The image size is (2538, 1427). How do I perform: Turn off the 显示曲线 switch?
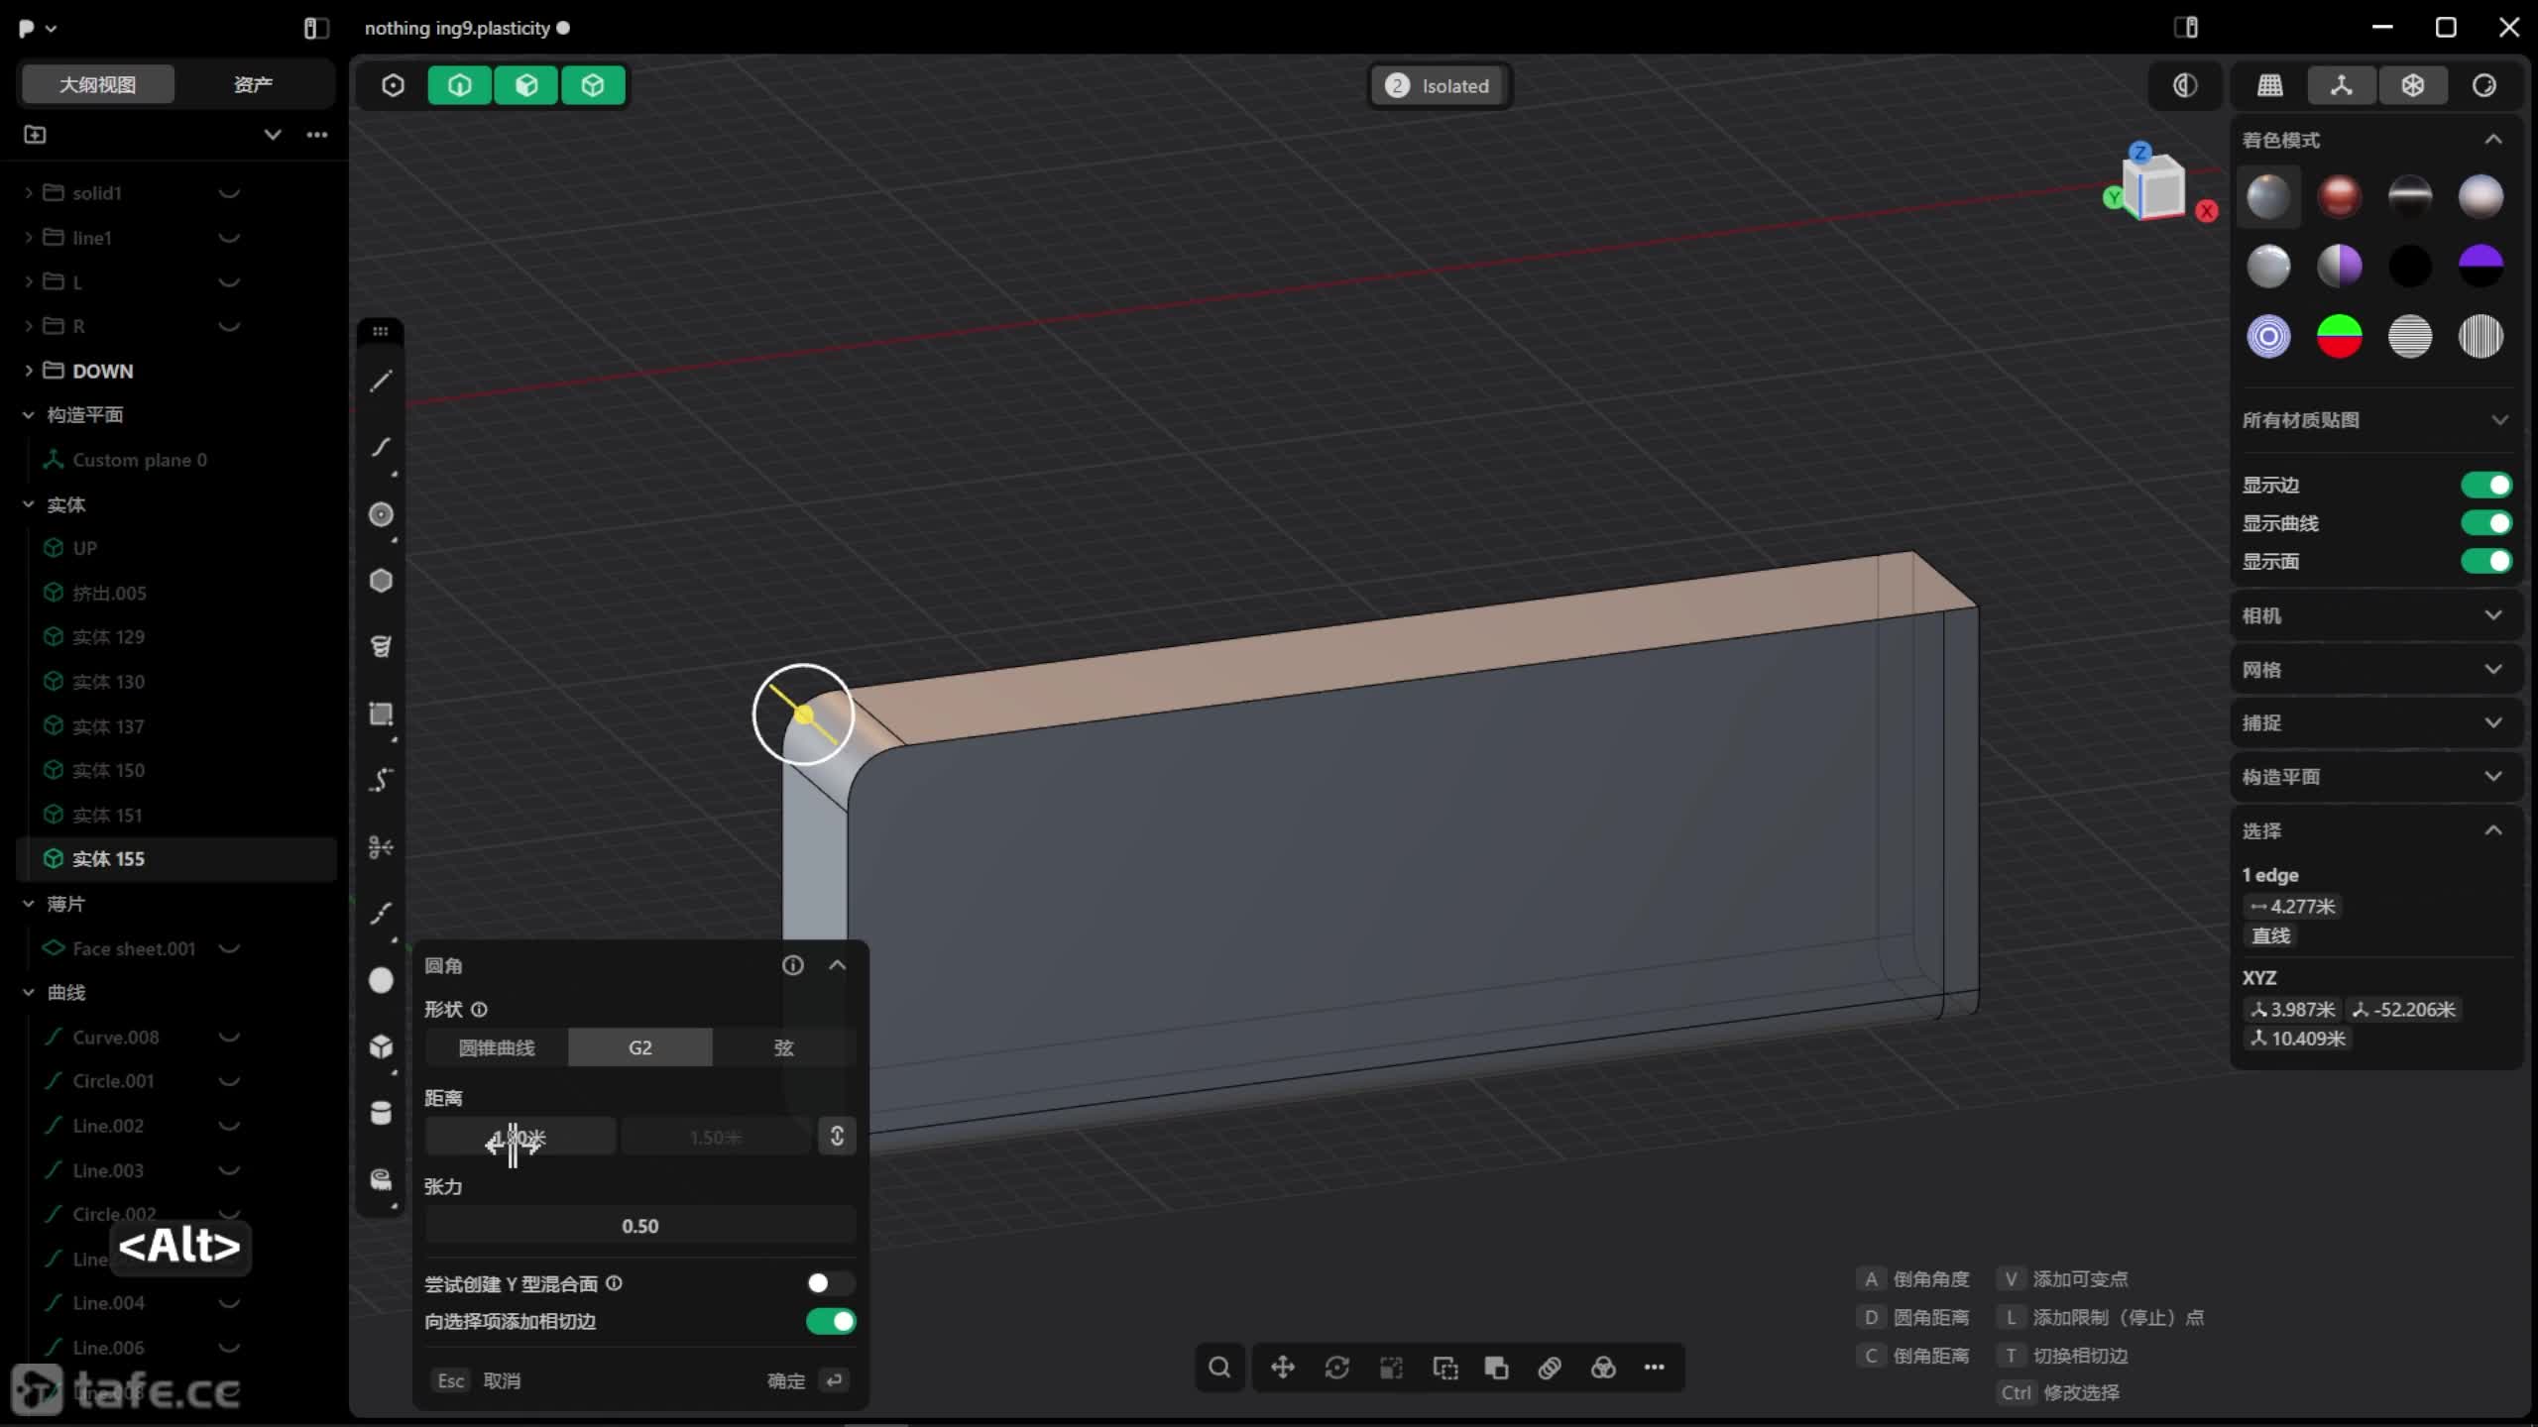pyautogui.click(x=2485, y=523)
